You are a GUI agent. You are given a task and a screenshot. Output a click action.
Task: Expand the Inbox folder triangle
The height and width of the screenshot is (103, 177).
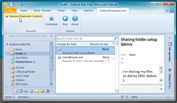click(9, 49)
